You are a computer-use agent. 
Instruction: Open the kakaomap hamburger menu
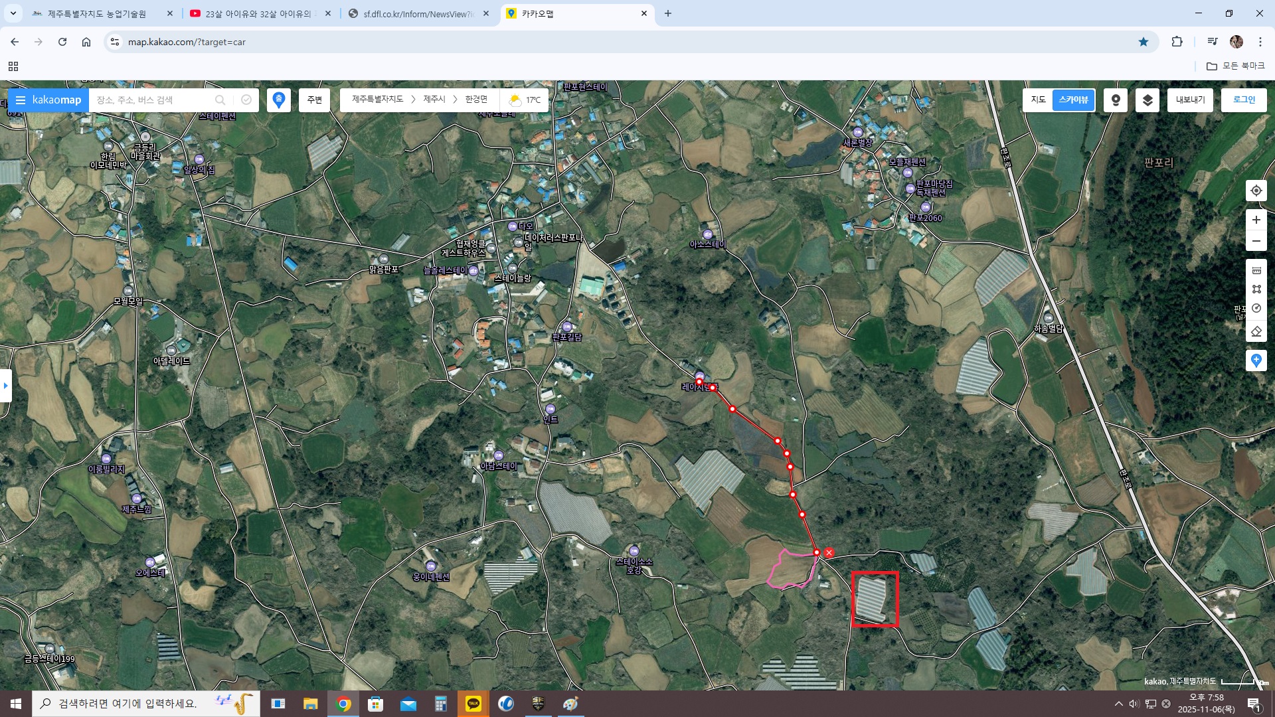point(21,100)
